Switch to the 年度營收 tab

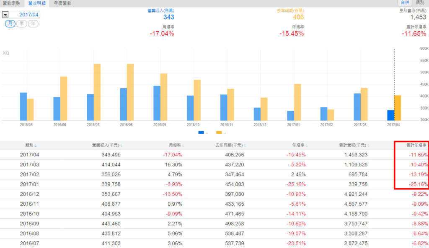click(x=62, y=3)
